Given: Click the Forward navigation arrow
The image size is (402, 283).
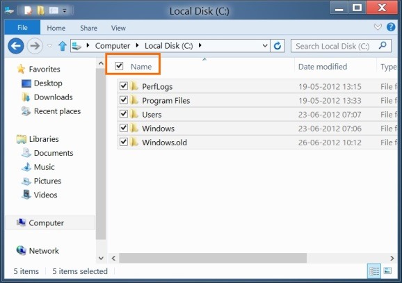Looking at the screenshot, I should pos(35,46).
